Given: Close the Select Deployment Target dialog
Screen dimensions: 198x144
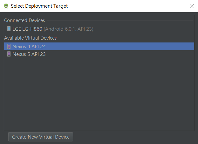Looking at the screenshot, I should (192, 6).
